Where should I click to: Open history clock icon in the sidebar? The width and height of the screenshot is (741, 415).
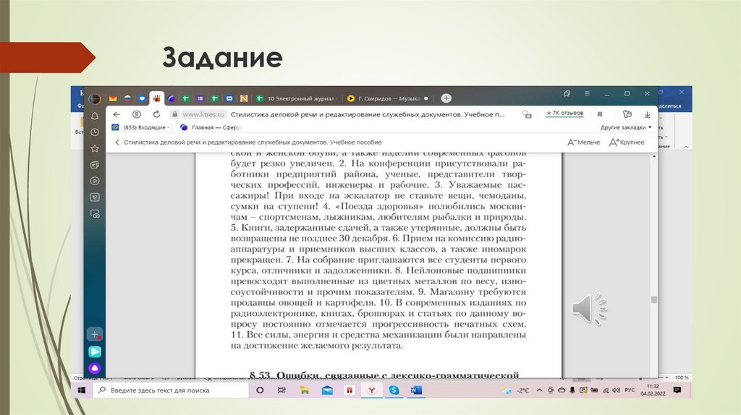click(94, 132)
